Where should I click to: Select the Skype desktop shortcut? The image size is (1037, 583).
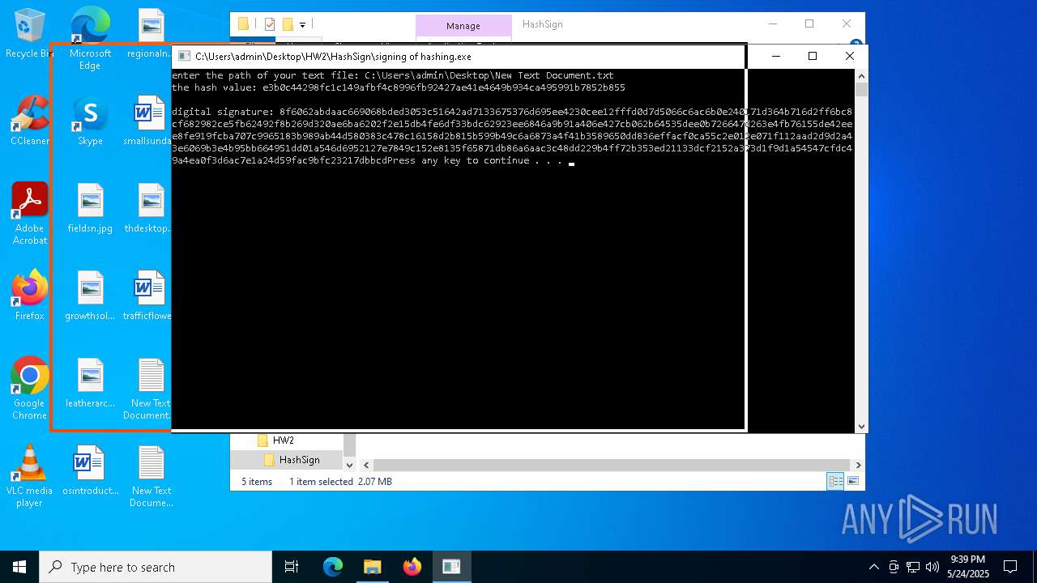(x=90, y=121)
